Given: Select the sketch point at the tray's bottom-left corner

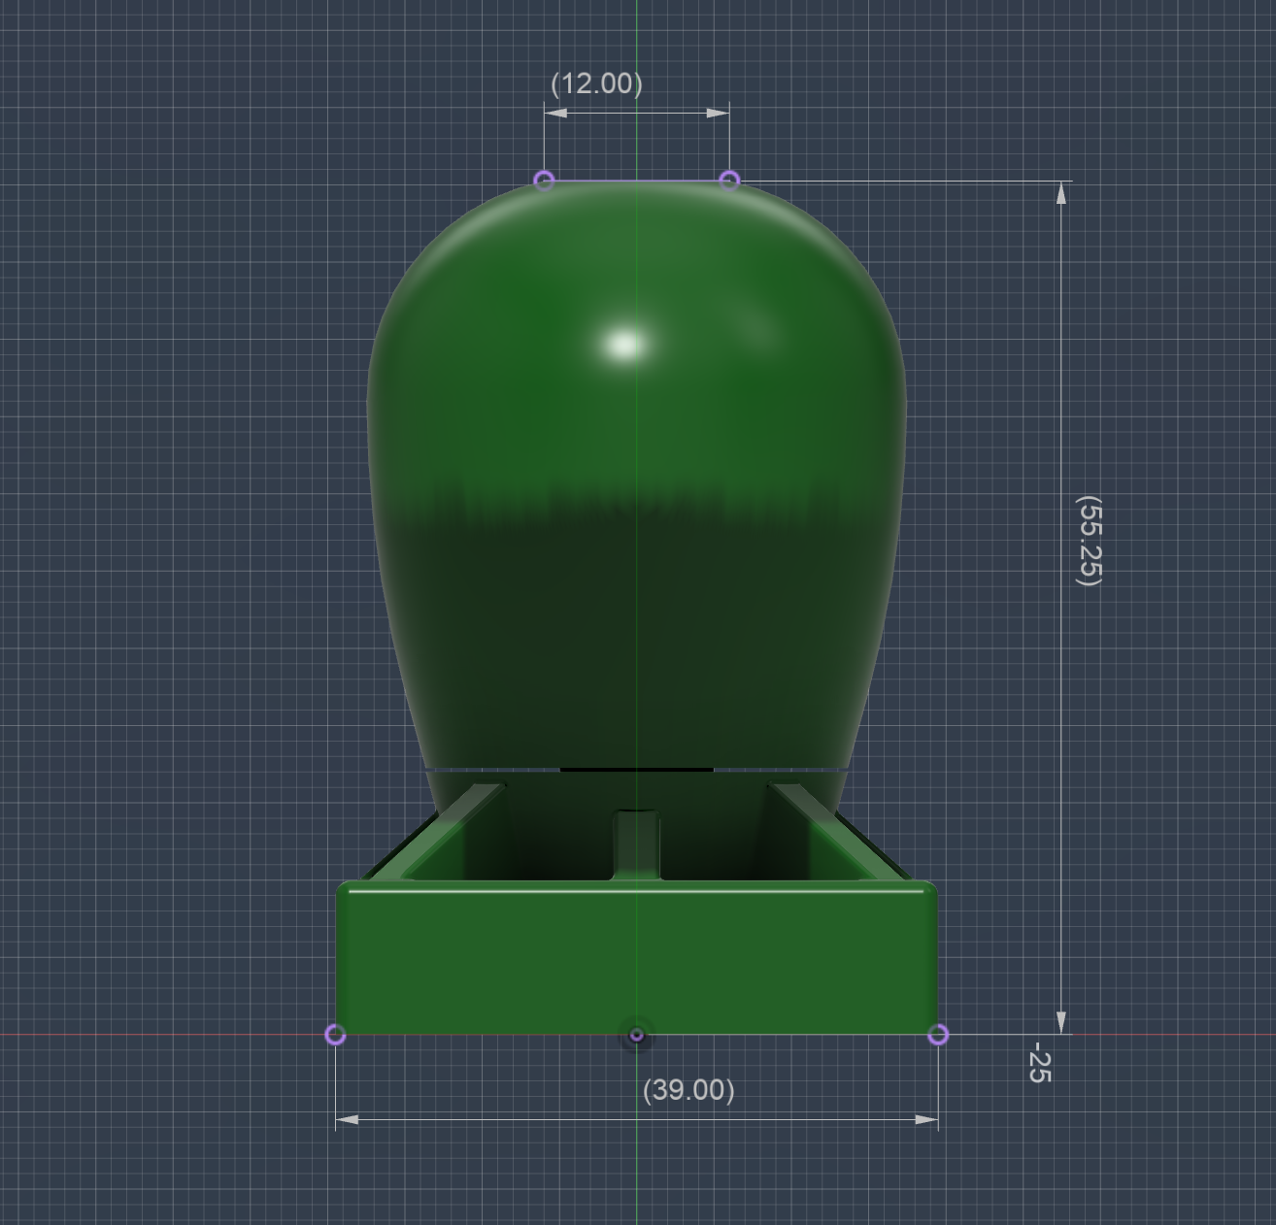Looking at the screenshot, I should click(335, 1035).
